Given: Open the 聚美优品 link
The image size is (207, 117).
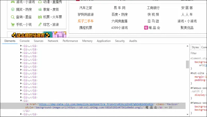Looking at the screenshot, I should 187,28.
